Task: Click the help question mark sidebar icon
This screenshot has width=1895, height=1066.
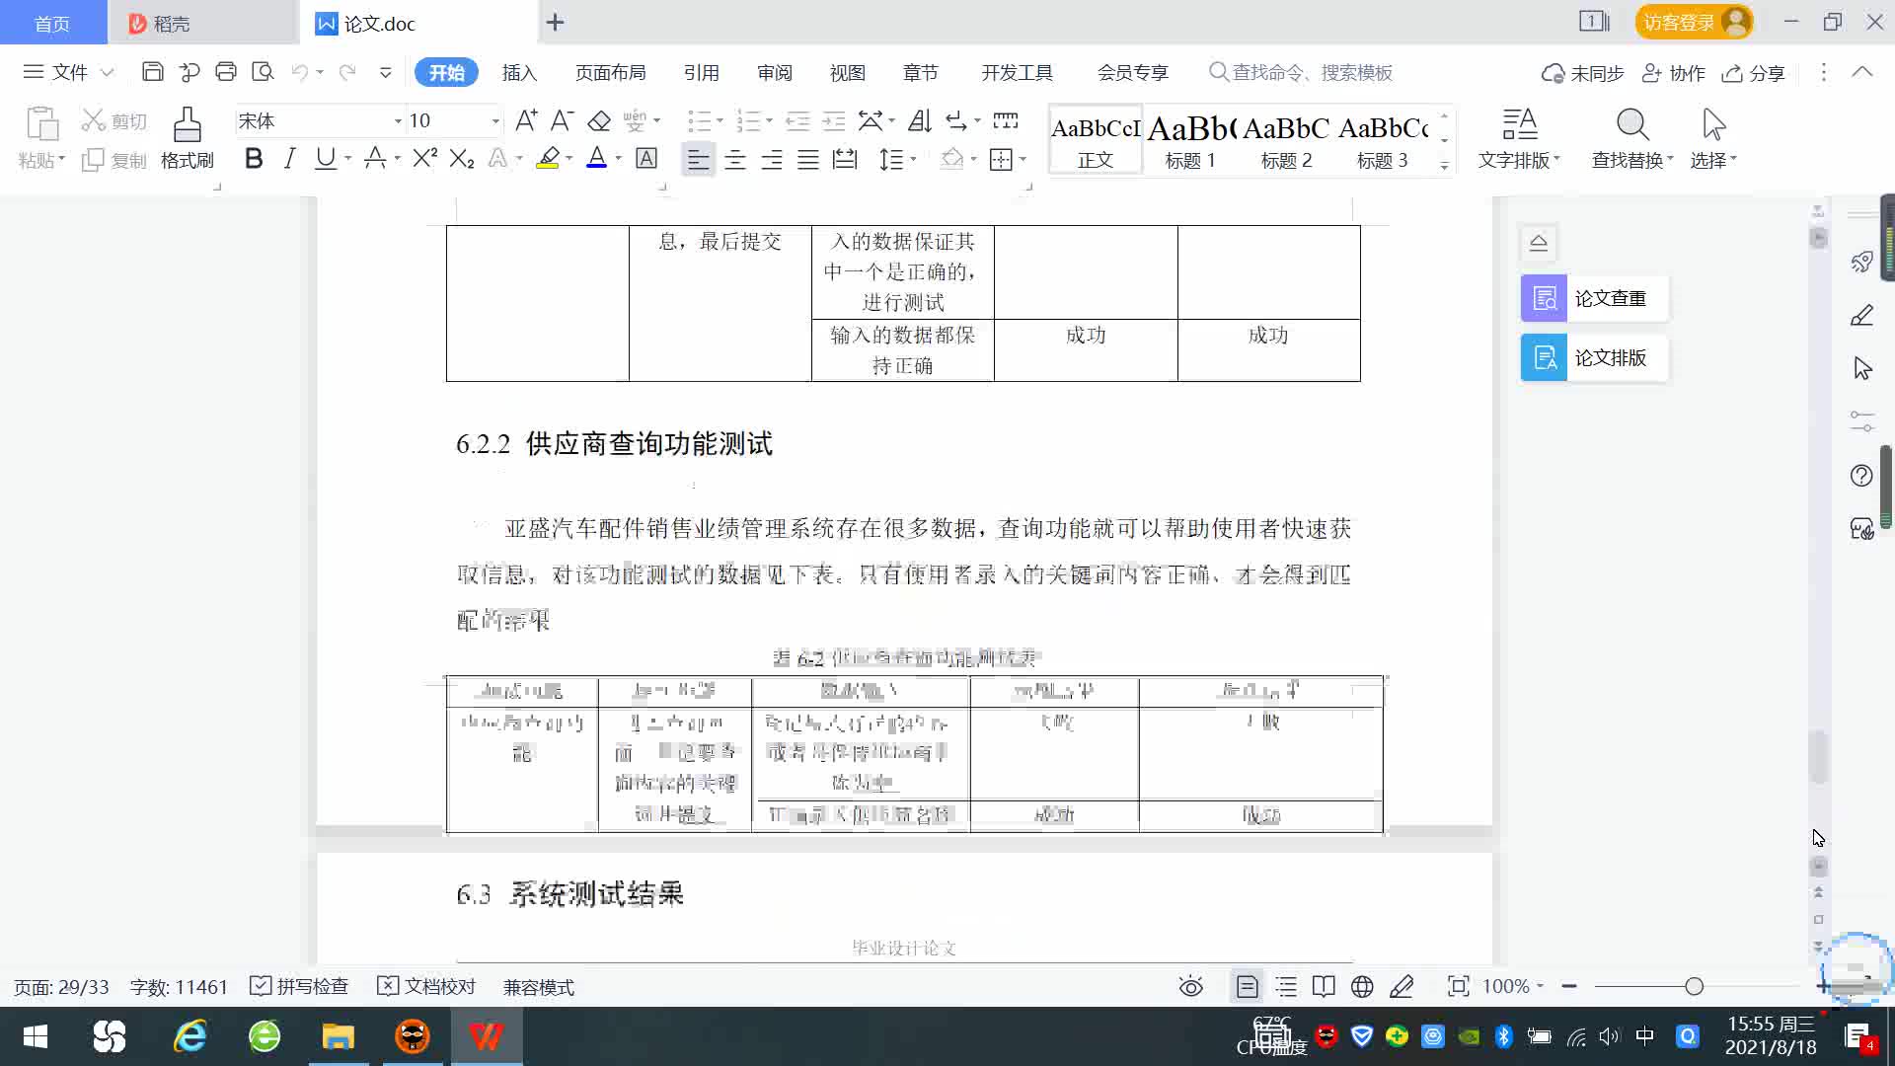Action: pos(1861,476)
